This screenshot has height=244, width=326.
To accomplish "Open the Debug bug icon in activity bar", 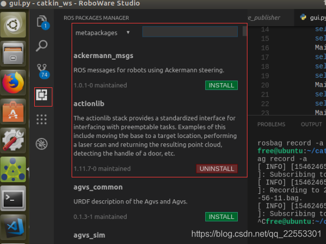I will (x=42, y=144).
